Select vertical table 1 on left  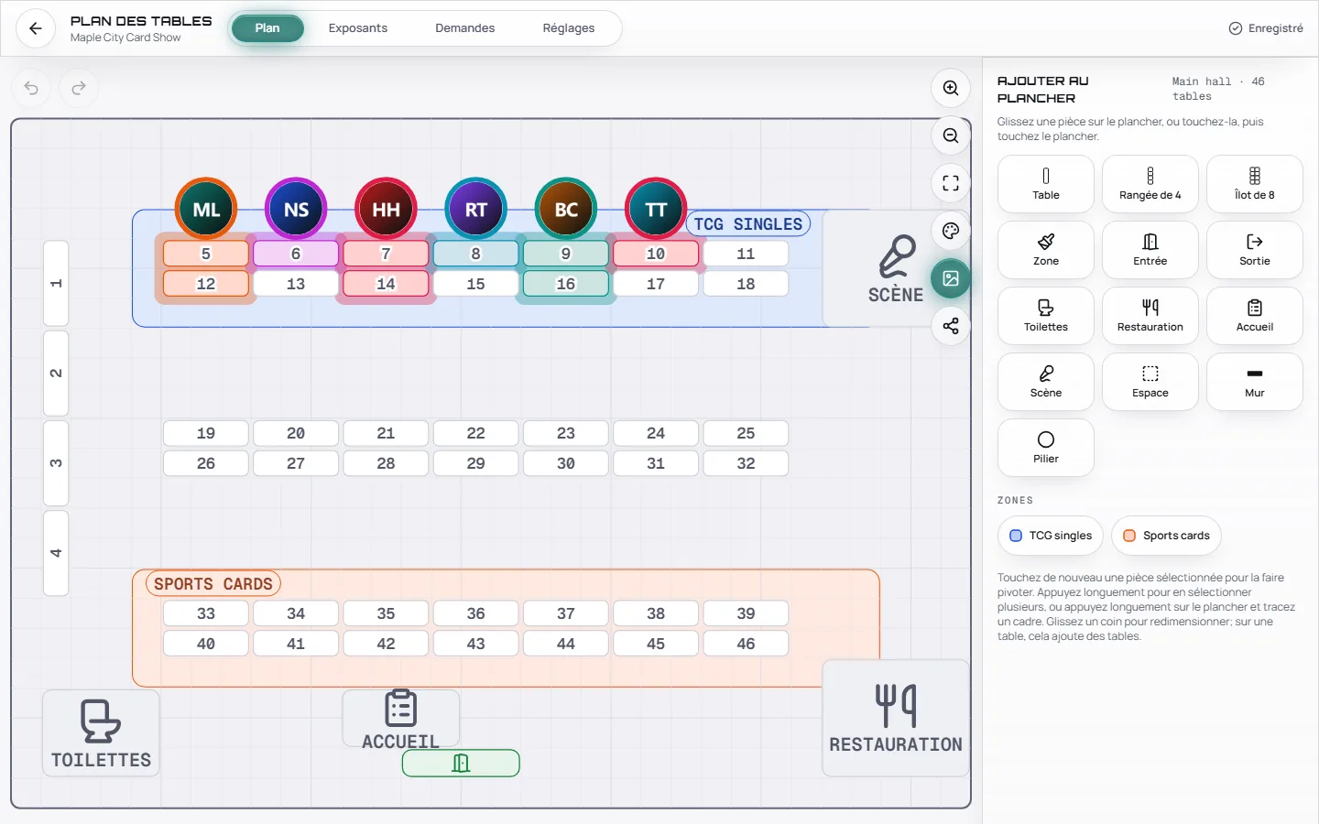[56, 283]
